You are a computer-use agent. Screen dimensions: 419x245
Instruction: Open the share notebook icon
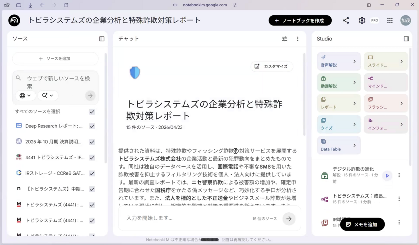coord(346,20)
